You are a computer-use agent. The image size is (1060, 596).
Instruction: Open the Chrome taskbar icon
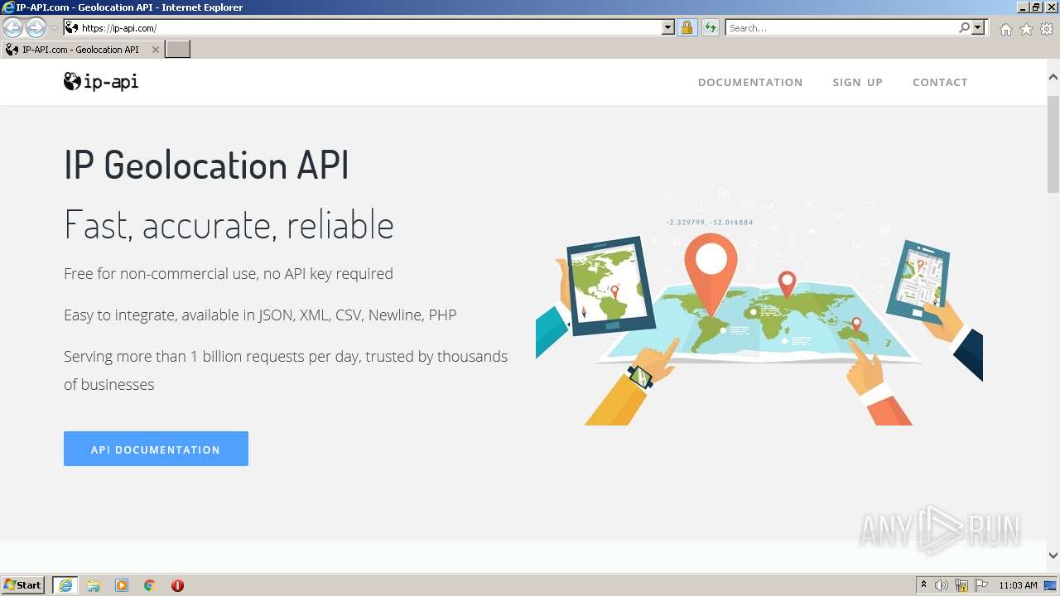pos(150,585)
